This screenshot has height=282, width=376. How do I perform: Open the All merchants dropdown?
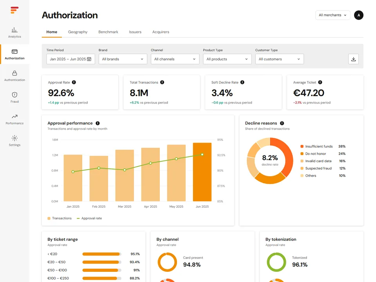[x=333, y=15]
